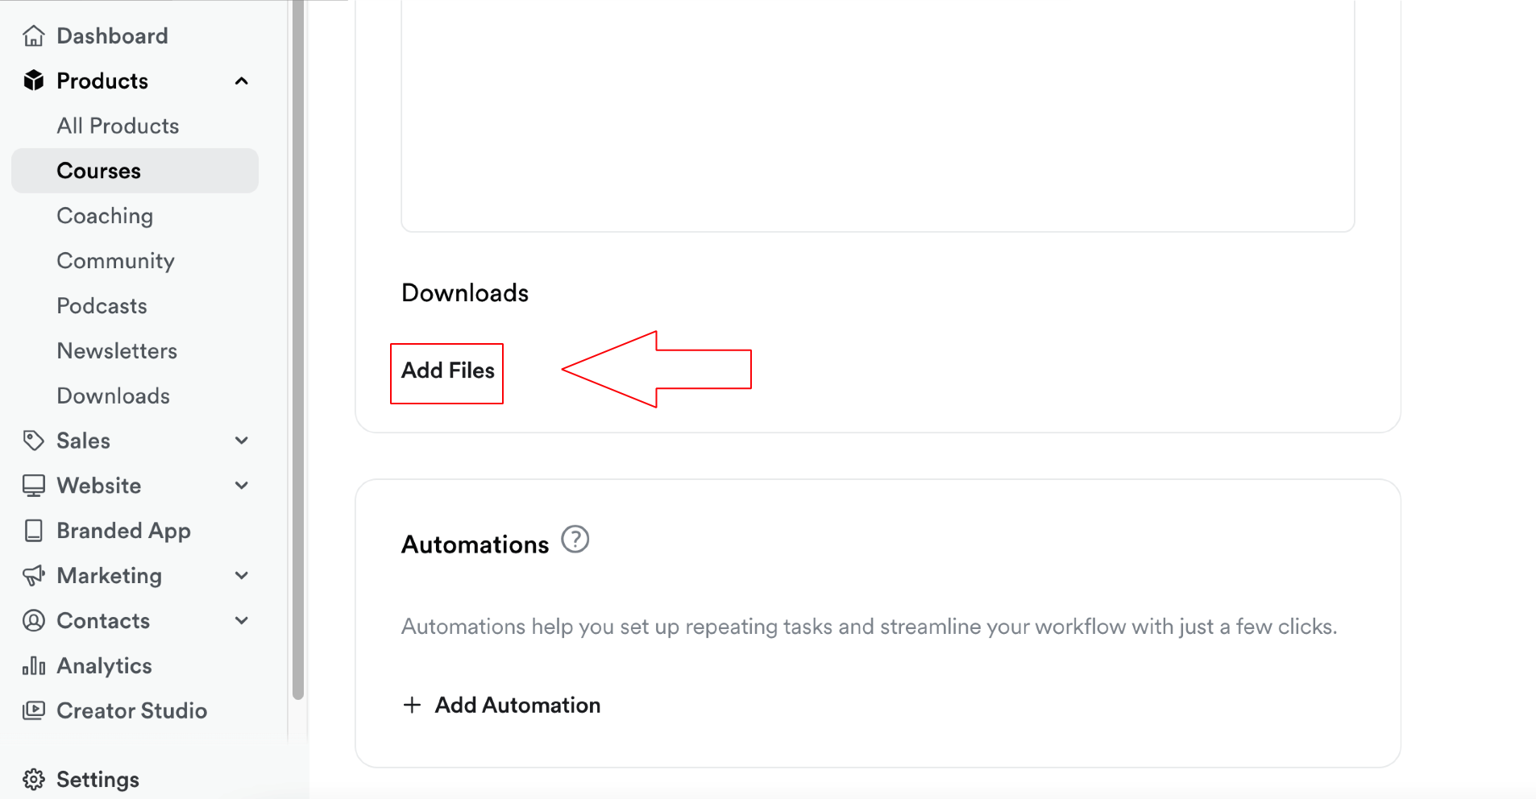Click the Settings gear icon
This screenshot has height=799, width=1536.
click(34, 780)
